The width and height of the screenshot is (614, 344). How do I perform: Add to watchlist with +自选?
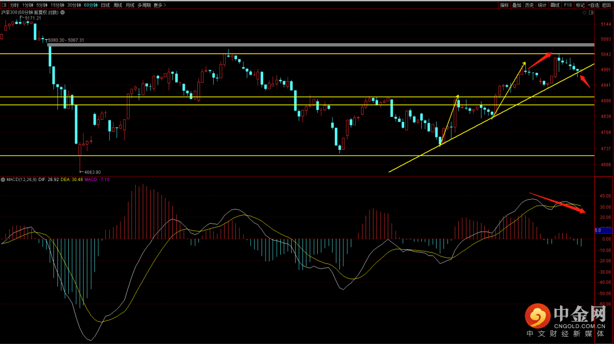pyautogui.click(x=594, y=5)
